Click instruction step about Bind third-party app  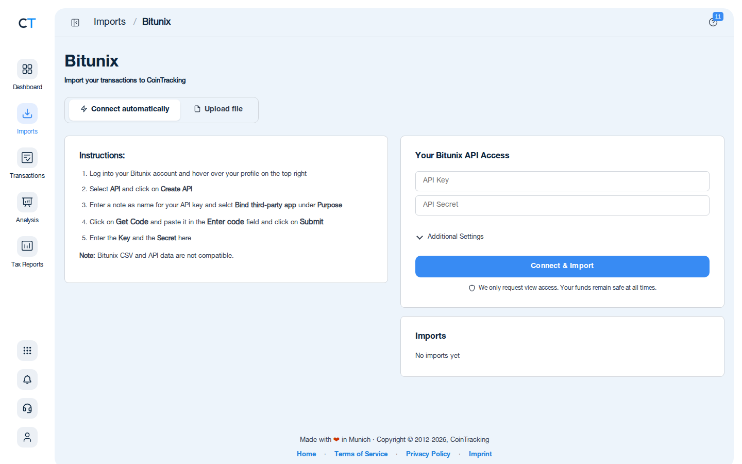(215, 205)
